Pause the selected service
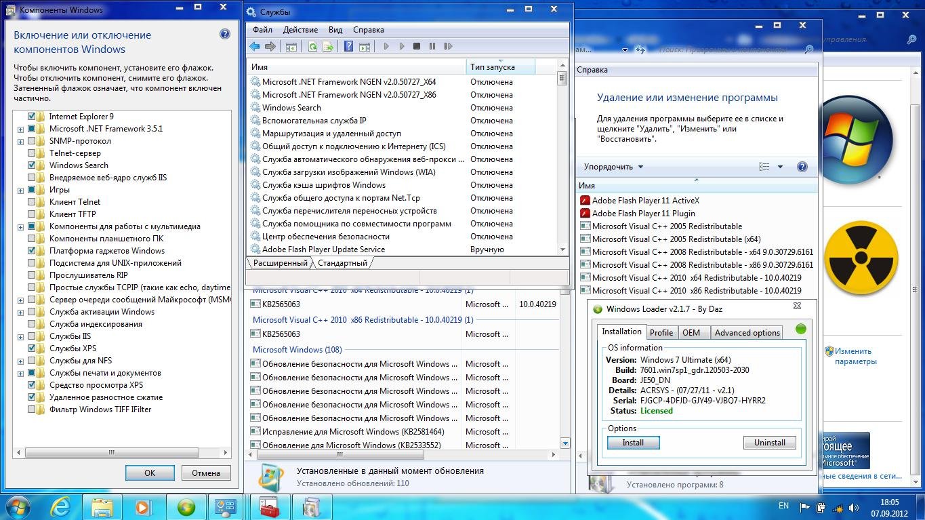 [432, 47]
